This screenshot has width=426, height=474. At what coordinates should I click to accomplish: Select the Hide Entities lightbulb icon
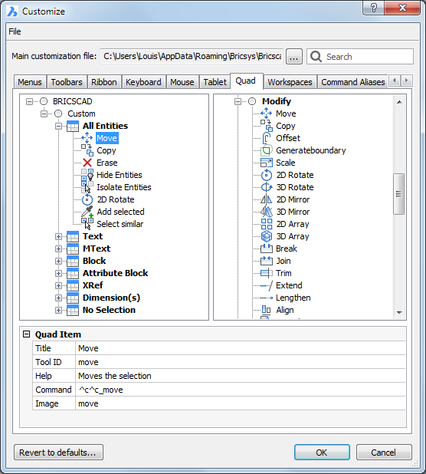click(87, 175)
